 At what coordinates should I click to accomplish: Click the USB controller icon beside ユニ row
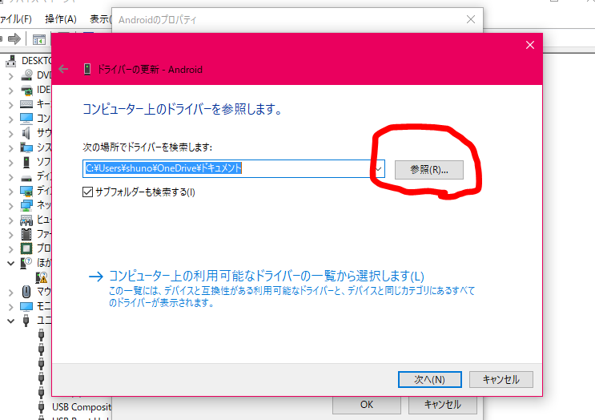26,321
